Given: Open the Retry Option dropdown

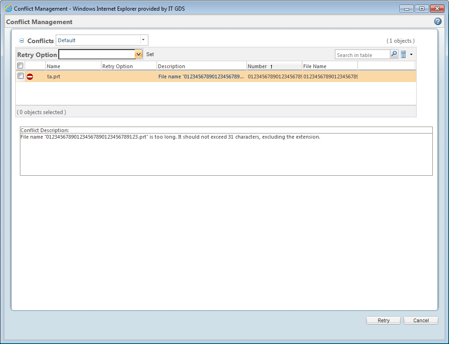Looking at the screenshot, I should click(x=138, y=54).
